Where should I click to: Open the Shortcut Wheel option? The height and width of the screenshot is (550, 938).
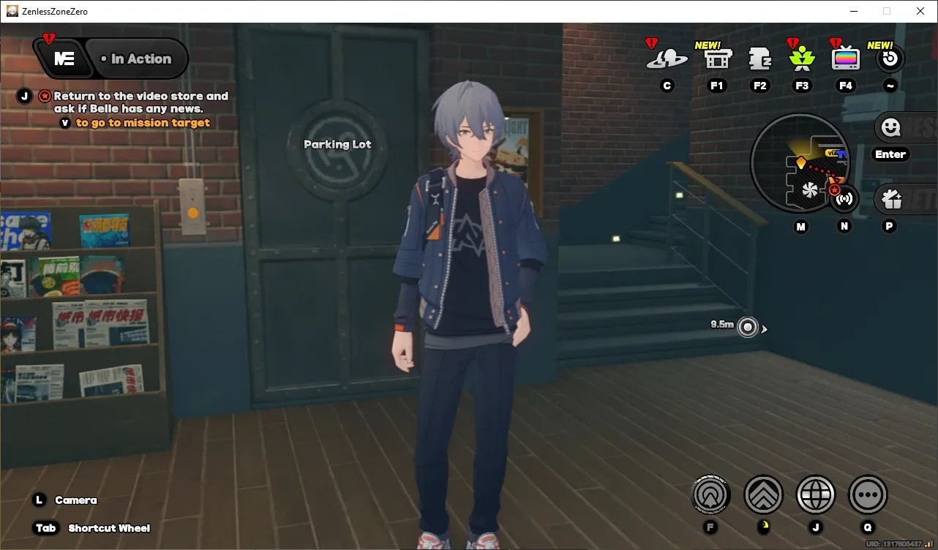[109, 528]
